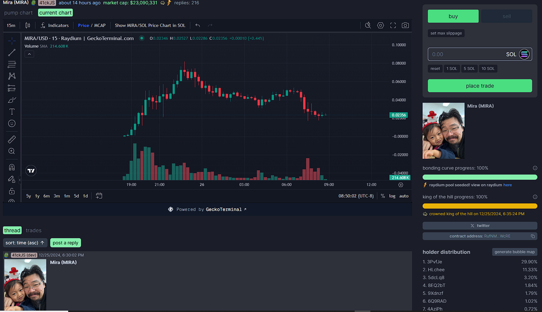The width and height of the screenshot is (542, 312).
Task: Set amount to 5 SOL
Action: [x=469, y=68]
